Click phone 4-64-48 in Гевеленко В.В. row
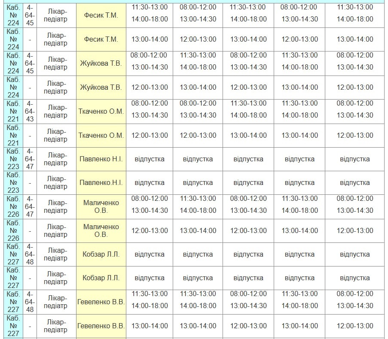The width and height of the screenshot is (388, 339). coord(29,302)
